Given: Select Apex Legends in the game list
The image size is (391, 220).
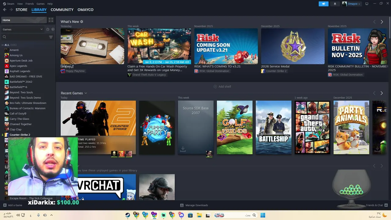Looking at the screenshot, I should [18, 66].
